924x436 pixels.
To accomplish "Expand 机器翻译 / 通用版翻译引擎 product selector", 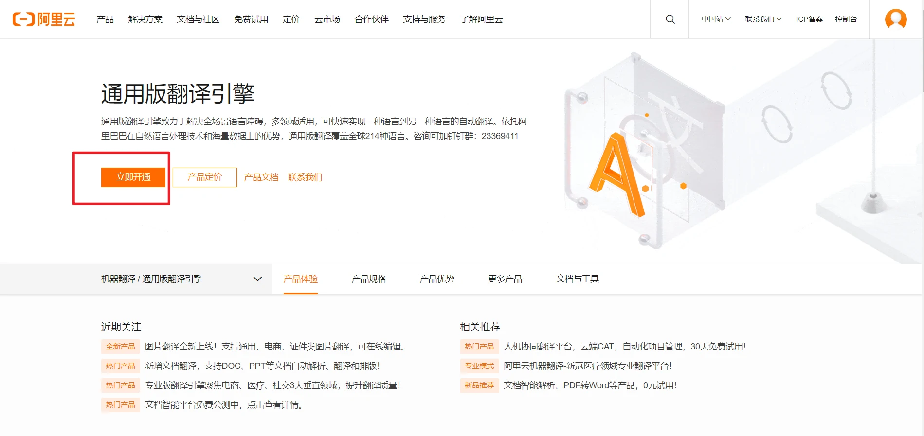I will (181, 279).
